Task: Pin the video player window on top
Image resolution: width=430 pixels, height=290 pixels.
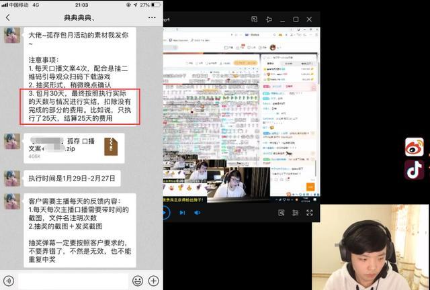Action: [x=269, y=19]
